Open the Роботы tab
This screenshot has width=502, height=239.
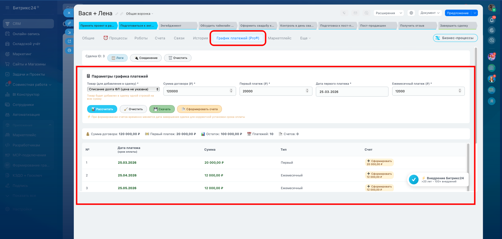coord(141,38)
